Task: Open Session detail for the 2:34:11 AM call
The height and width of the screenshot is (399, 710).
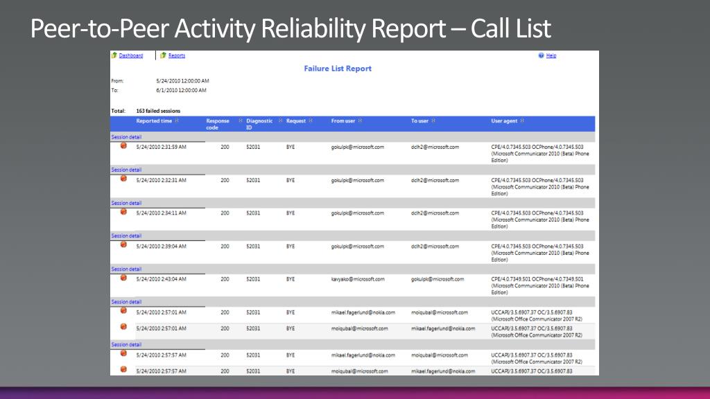Action: 126,203
